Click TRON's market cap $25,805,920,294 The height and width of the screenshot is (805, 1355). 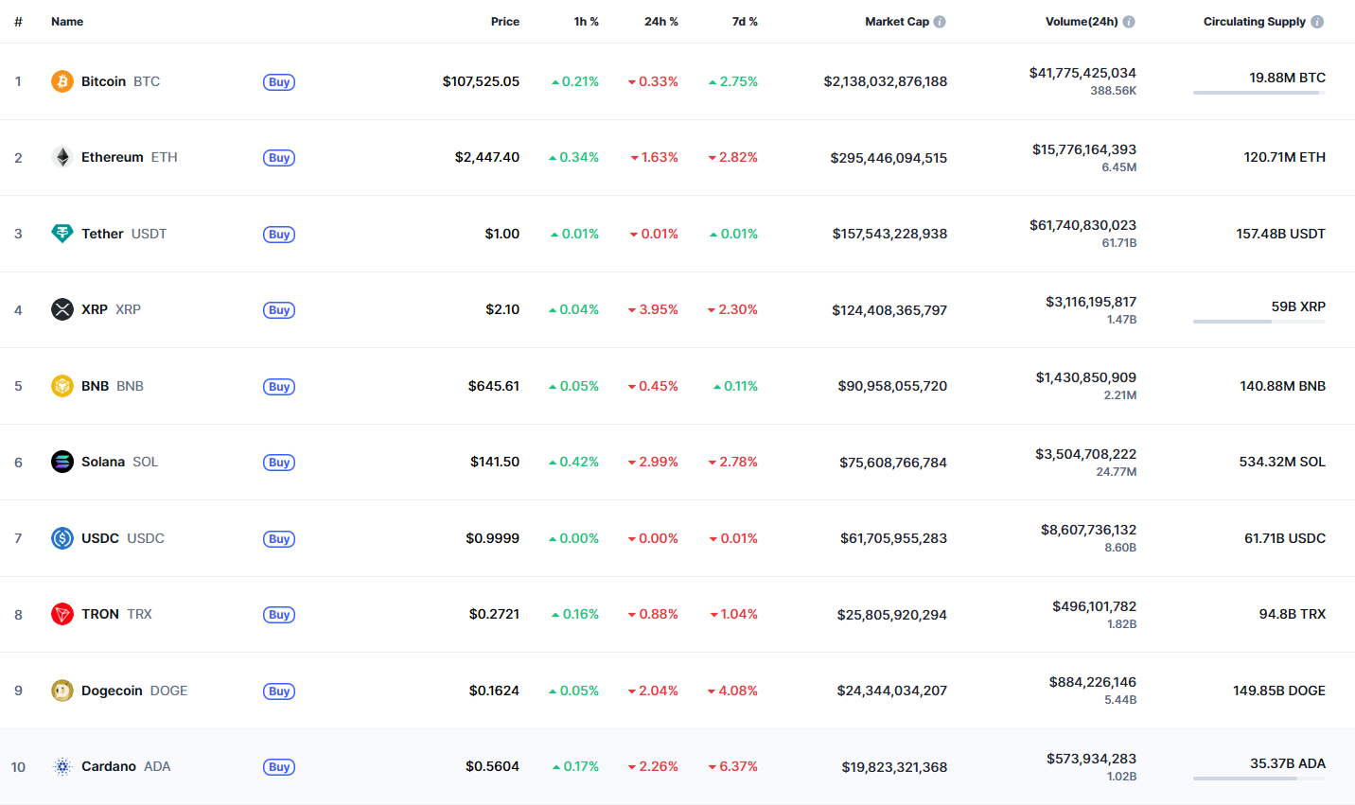tap(891, 615)
